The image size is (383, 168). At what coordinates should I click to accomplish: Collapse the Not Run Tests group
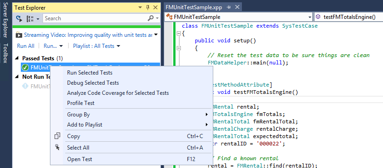[x=17, y=77]
